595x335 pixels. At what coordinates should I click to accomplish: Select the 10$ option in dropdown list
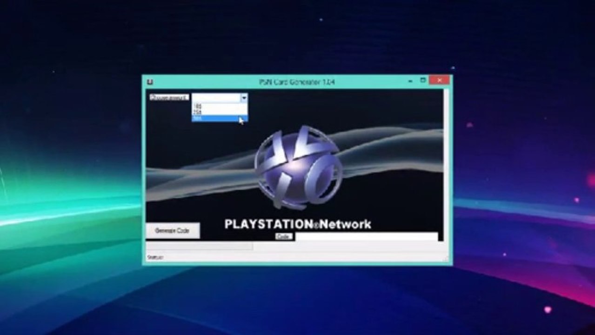tap(220, 107)
